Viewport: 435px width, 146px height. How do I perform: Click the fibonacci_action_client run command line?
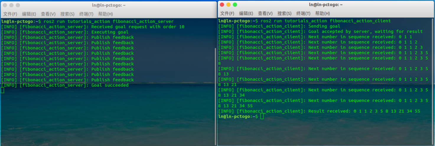[x=304, y=21]
